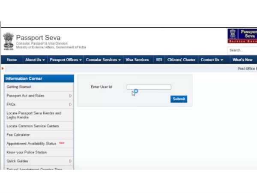Viewport: 257px width, 193px height.
Task: Click the Passport Seva badge at top right
Action: click(x=242, y=36)
